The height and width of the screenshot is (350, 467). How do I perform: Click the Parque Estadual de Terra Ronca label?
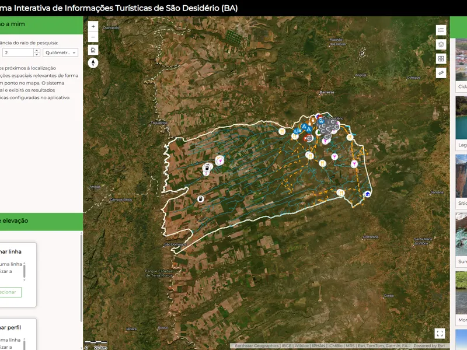pos(159,273)
